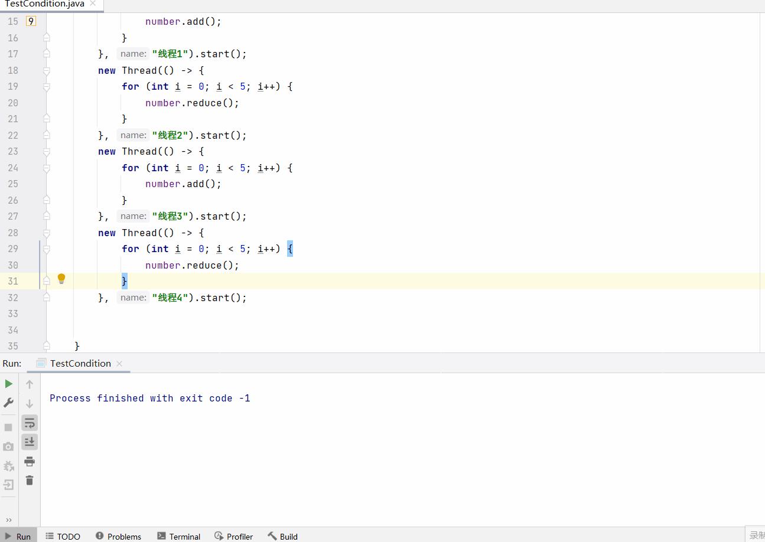
Task: Select the TestCondition.java editor tab
Action: (x=44, y=4)
